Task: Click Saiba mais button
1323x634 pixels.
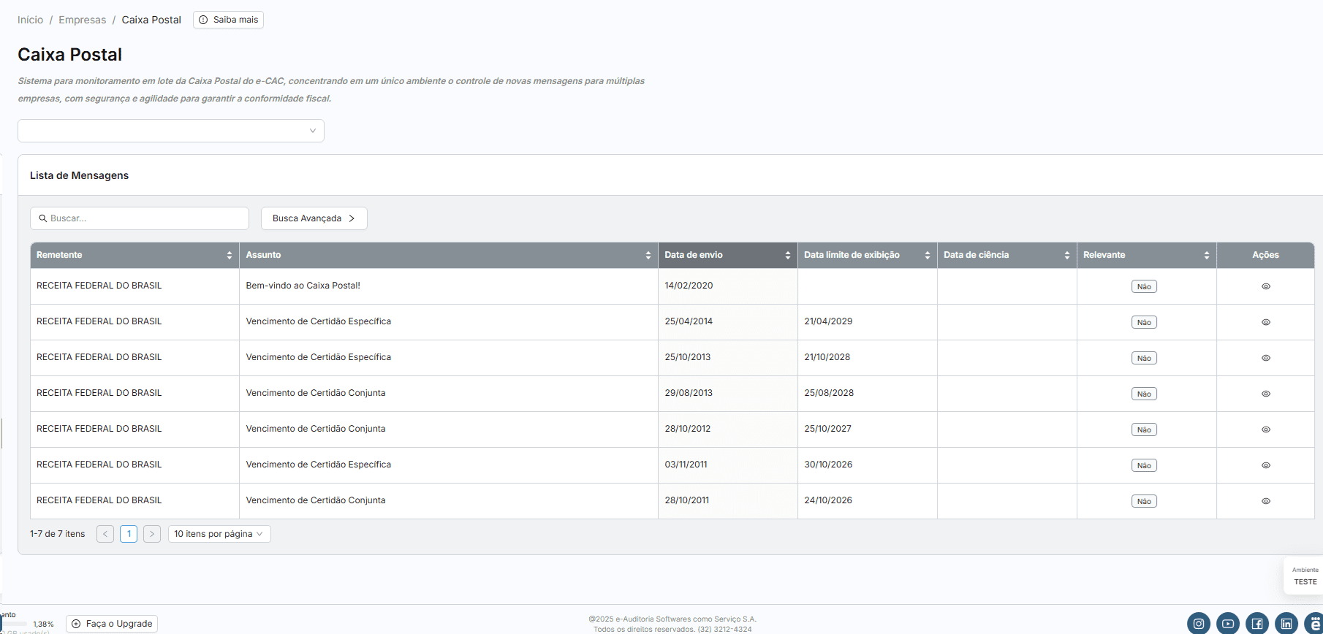Action: pyautogui.click(x=228, y=20)
